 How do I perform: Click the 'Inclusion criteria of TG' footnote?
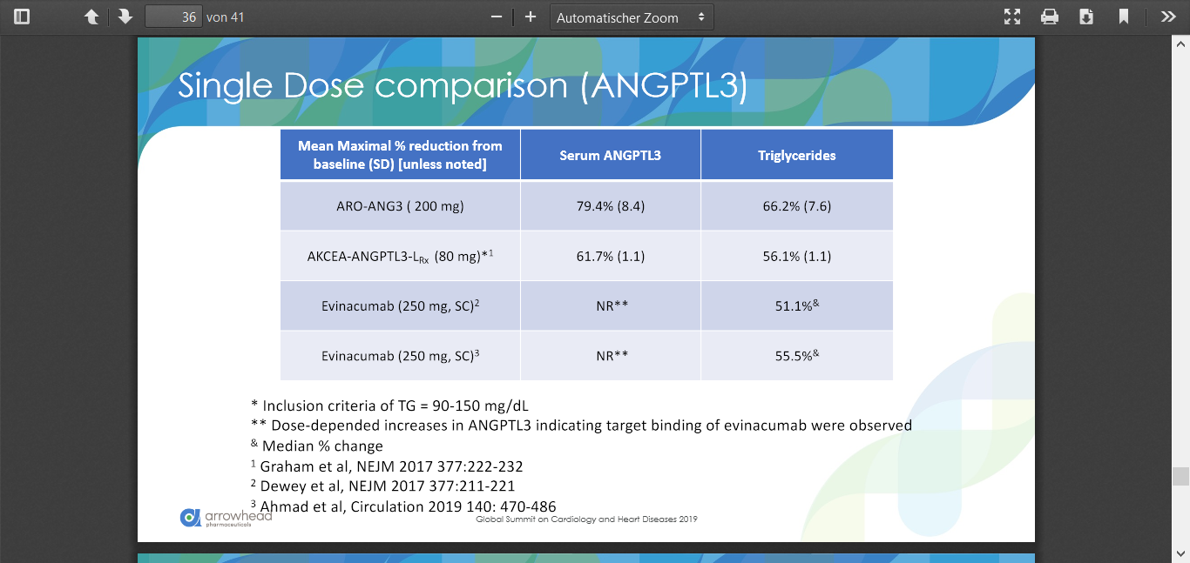(x=389, y=405)
